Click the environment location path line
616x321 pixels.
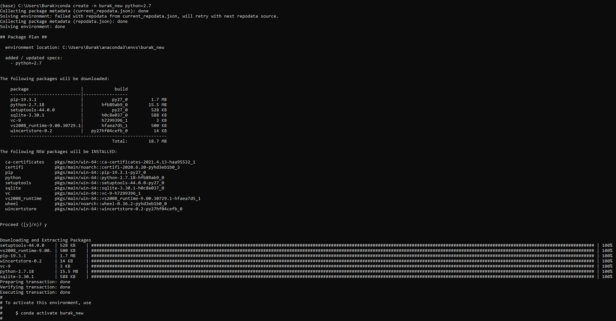[84, 47]
